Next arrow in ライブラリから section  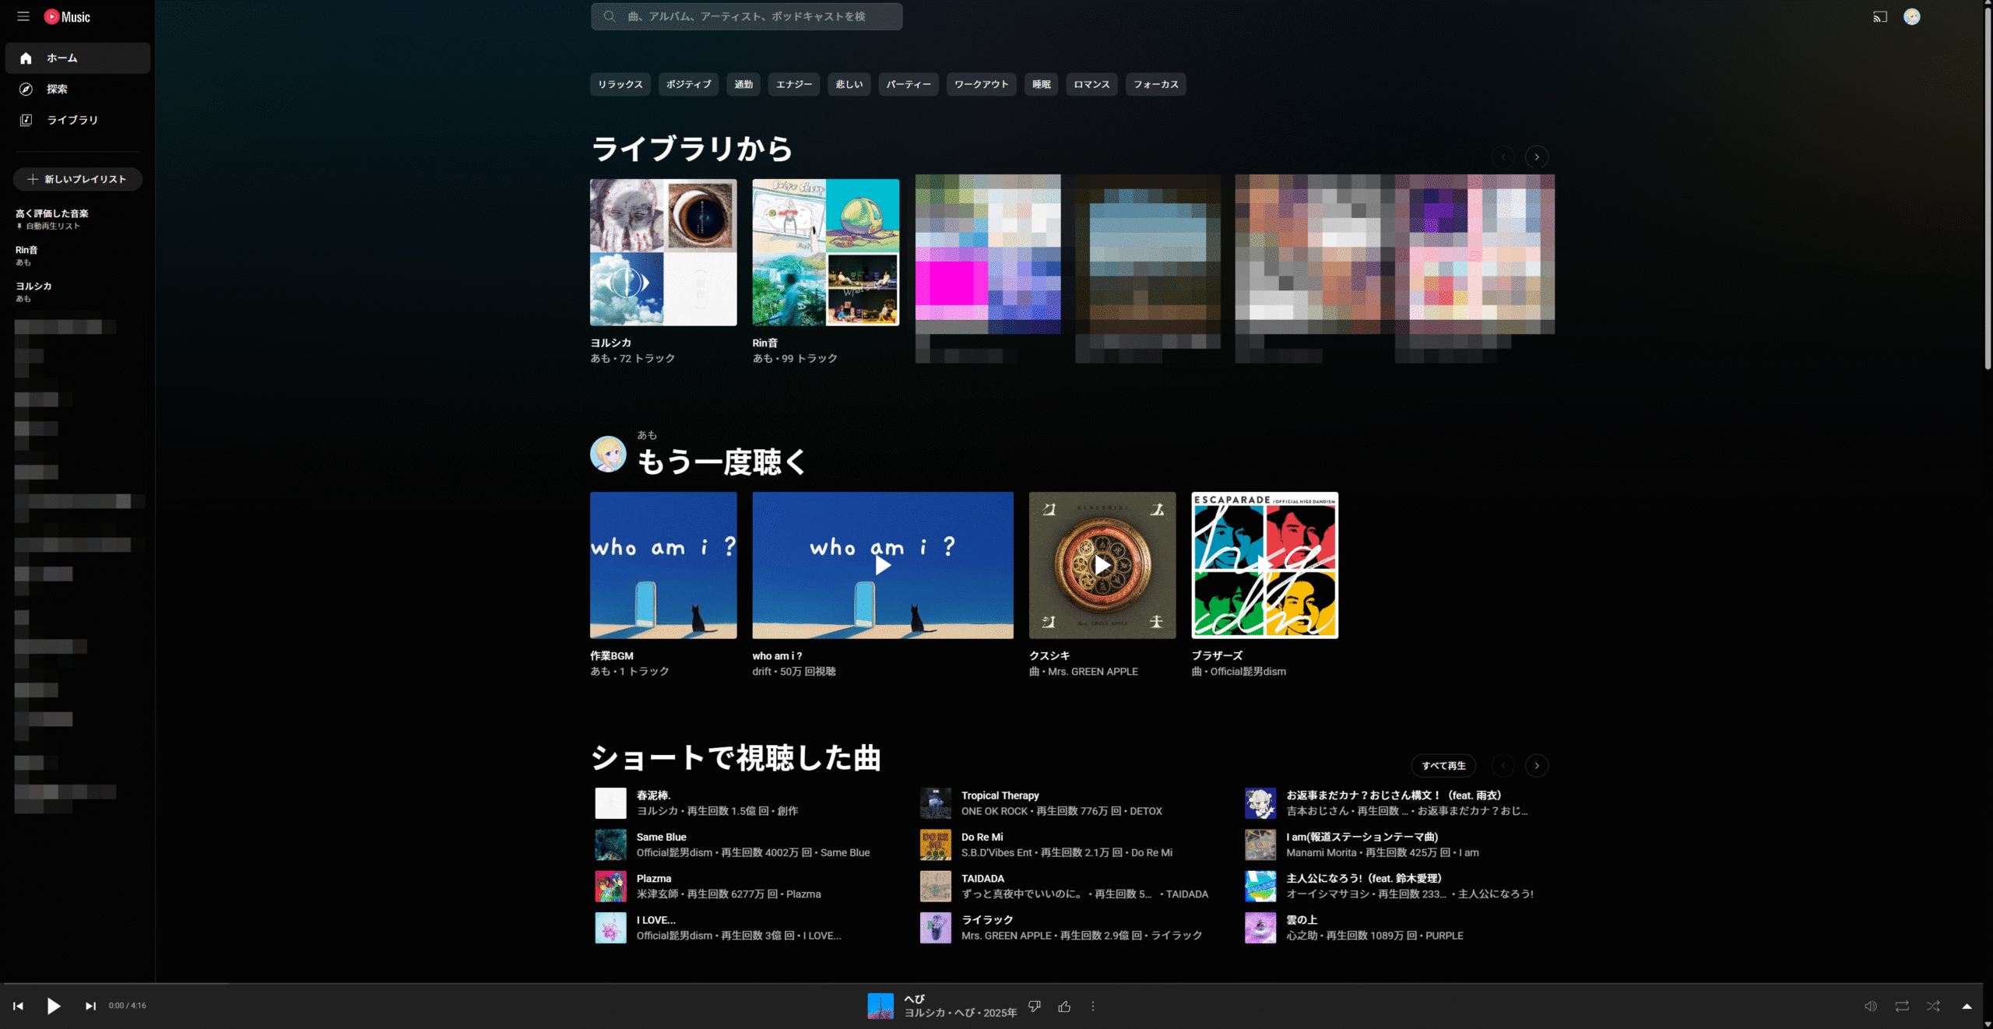pyautogui.click(x=1537, y=157)
